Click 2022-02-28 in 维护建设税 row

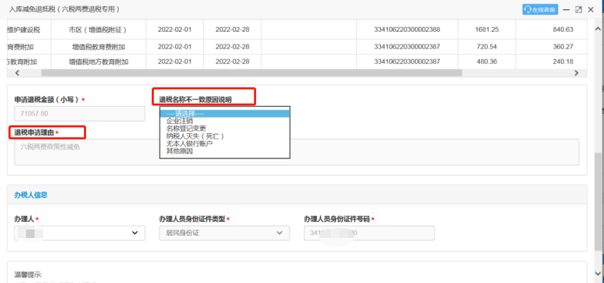click(x=232, y=30)
